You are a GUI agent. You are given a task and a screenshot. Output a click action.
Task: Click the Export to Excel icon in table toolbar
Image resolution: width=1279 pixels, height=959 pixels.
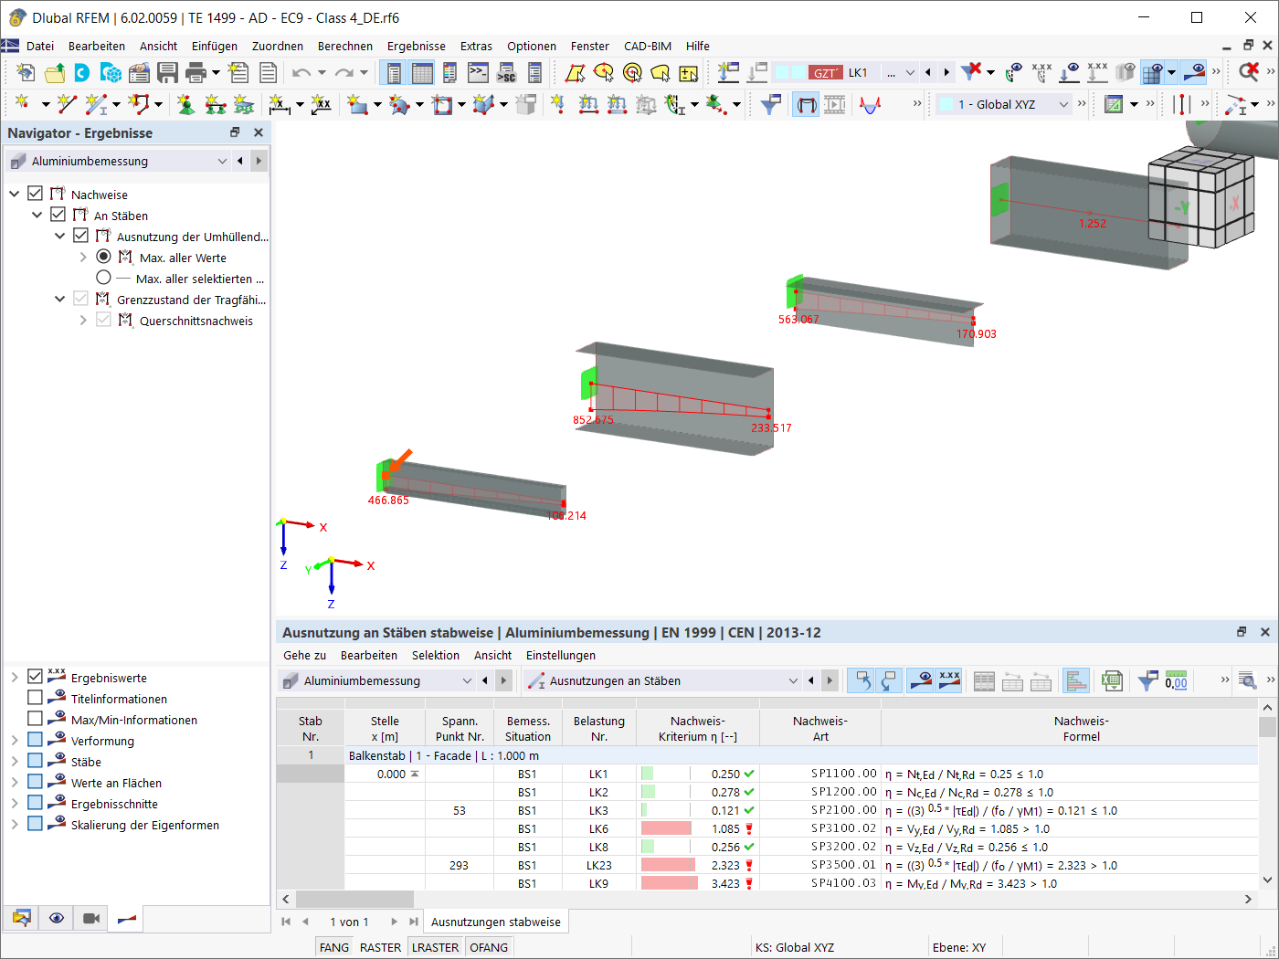pyautogui.click(x=1111, y=680)
